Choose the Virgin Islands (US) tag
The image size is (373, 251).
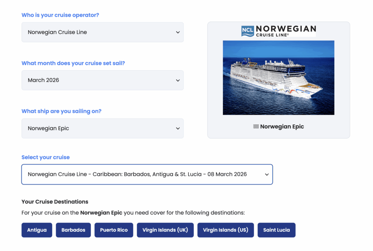pyautogui.click(x=225, y=230)
